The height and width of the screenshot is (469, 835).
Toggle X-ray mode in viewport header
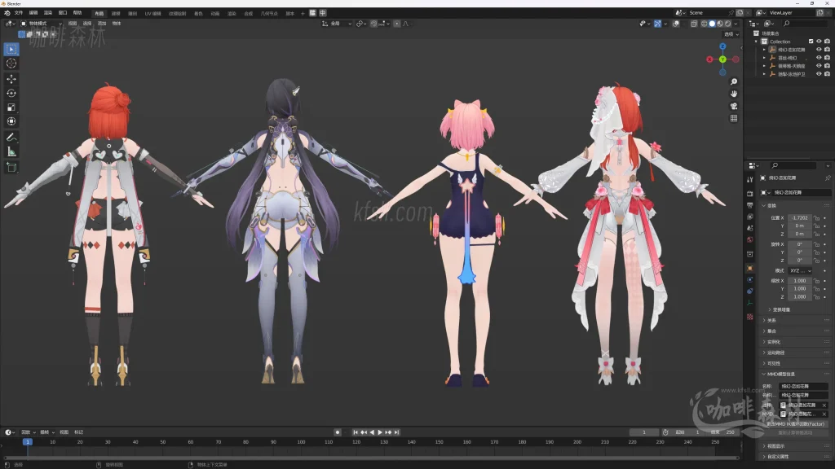[x=694, y=24]
